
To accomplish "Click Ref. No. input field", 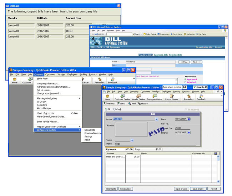I will tap(187, 124).
